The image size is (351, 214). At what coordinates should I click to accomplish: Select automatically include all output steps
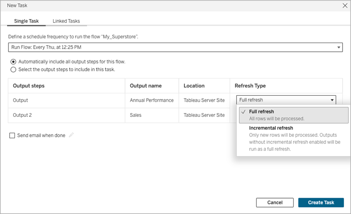(x=13, y=62)
